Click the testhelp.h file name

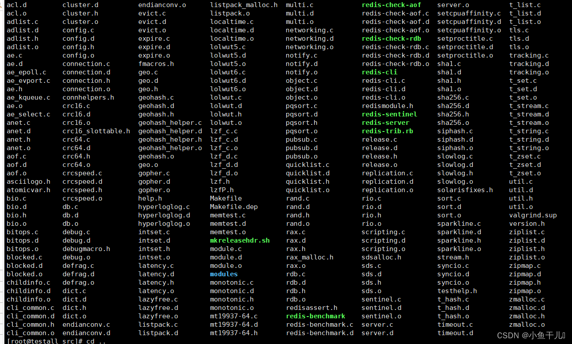(457, 291)
